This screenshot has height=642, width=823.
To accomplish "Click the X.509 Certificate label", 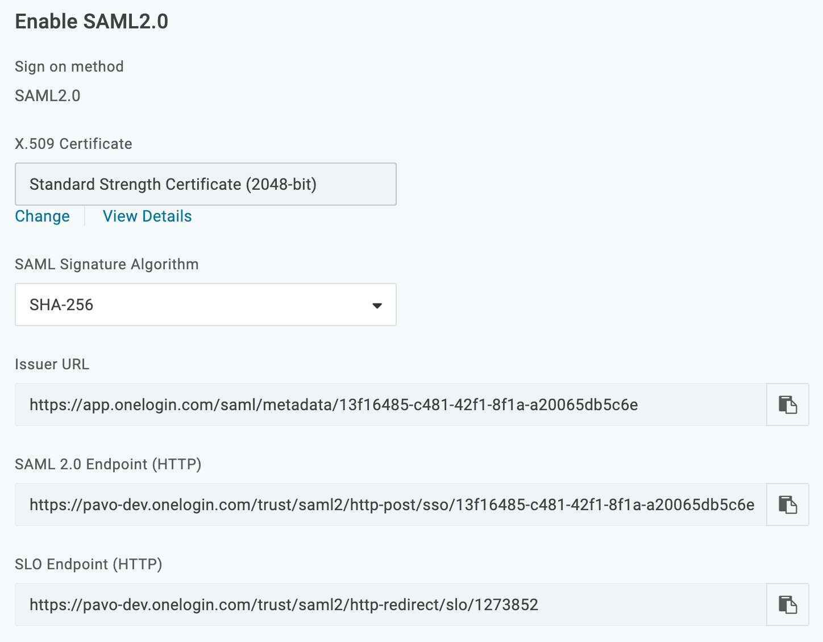I will pyautogui.click(x=73, y=144).
